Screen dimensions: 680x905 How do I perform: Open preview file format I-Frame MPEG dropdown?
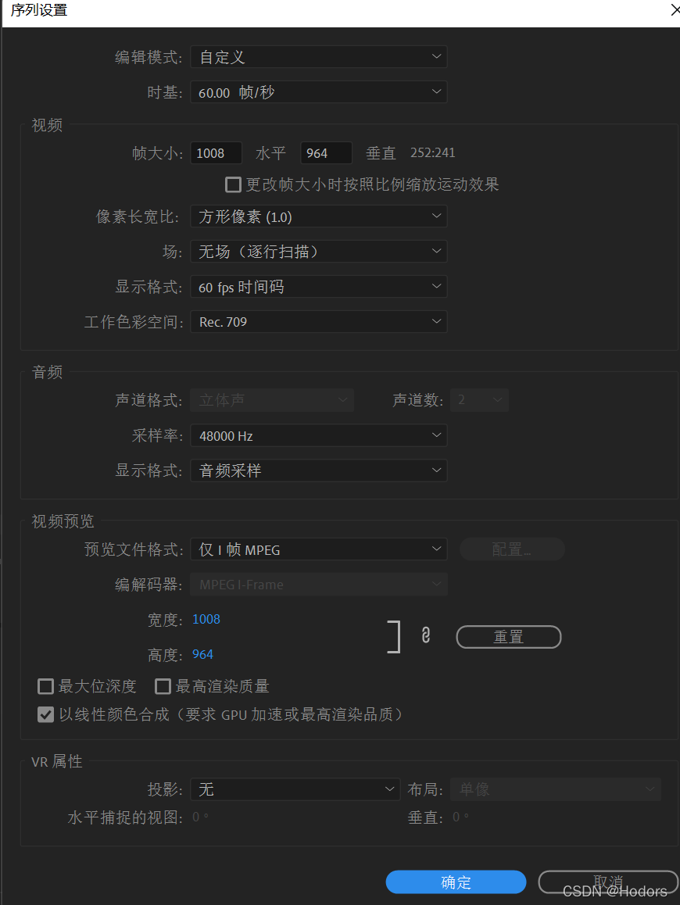319,549
